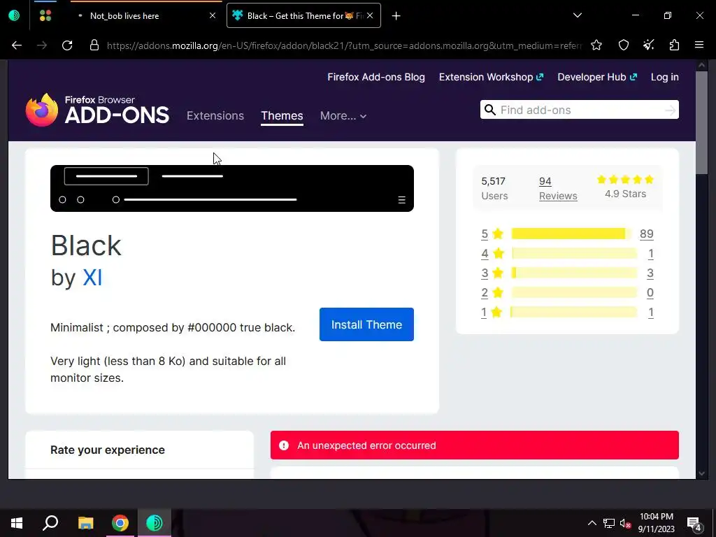Open the Windows Start menu

[17, 523]
